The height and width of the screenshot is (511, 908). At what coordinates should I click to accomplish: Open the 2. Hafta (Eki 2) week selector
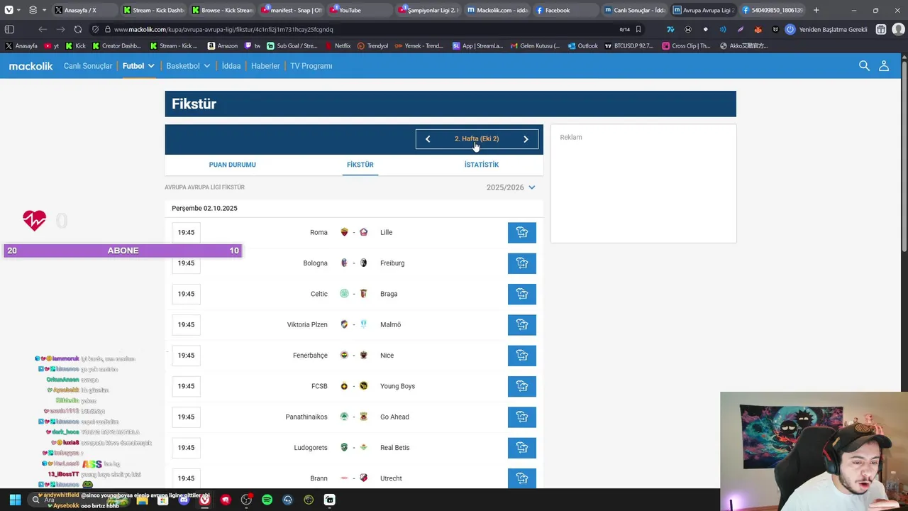coord(477,139)
